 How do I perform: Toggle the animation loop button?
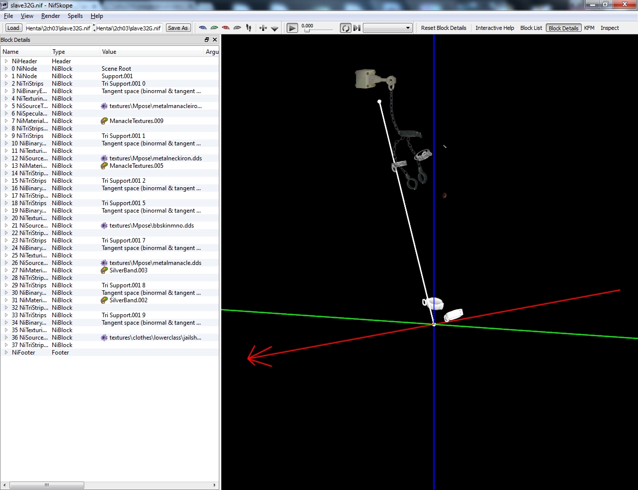tap(345, 28)
